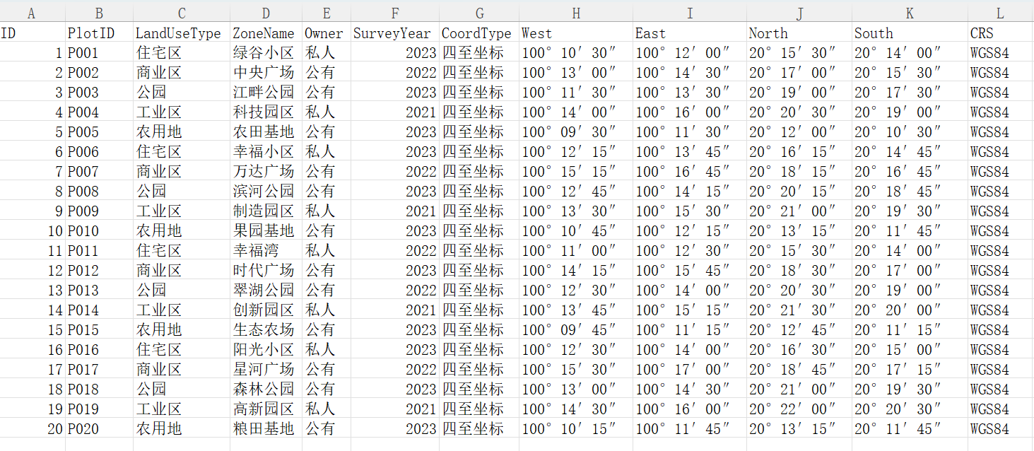Select CRS cell in P012 row
The width and height of the screenshot is (1034, 451).
pyautogui.click(x=1000, y=270)
